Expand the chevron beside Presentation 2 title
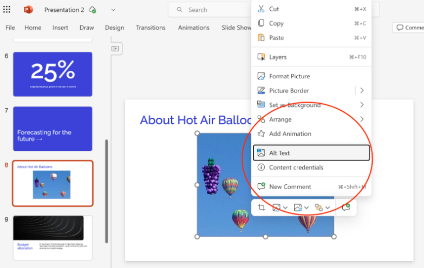 coord(113,10)
